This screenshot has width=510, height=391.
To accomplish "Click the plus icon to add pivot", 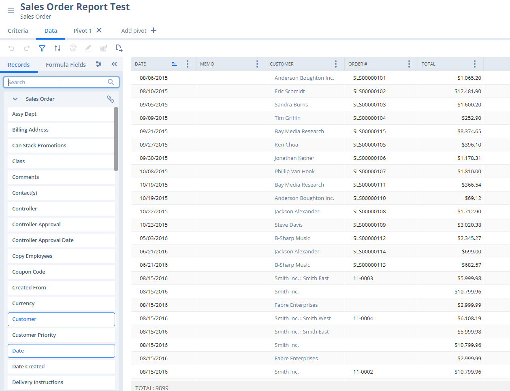I will pyautogui.click(x=154, y=30).
